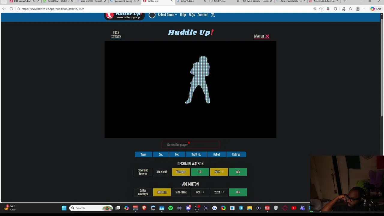Open Copilot from the taskbar
Screen dimensions: 384x216
coord(127,208)
